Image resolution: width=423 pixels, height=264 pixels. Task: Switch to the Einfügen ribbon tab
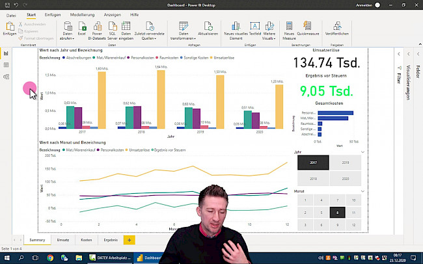(53, 15)
